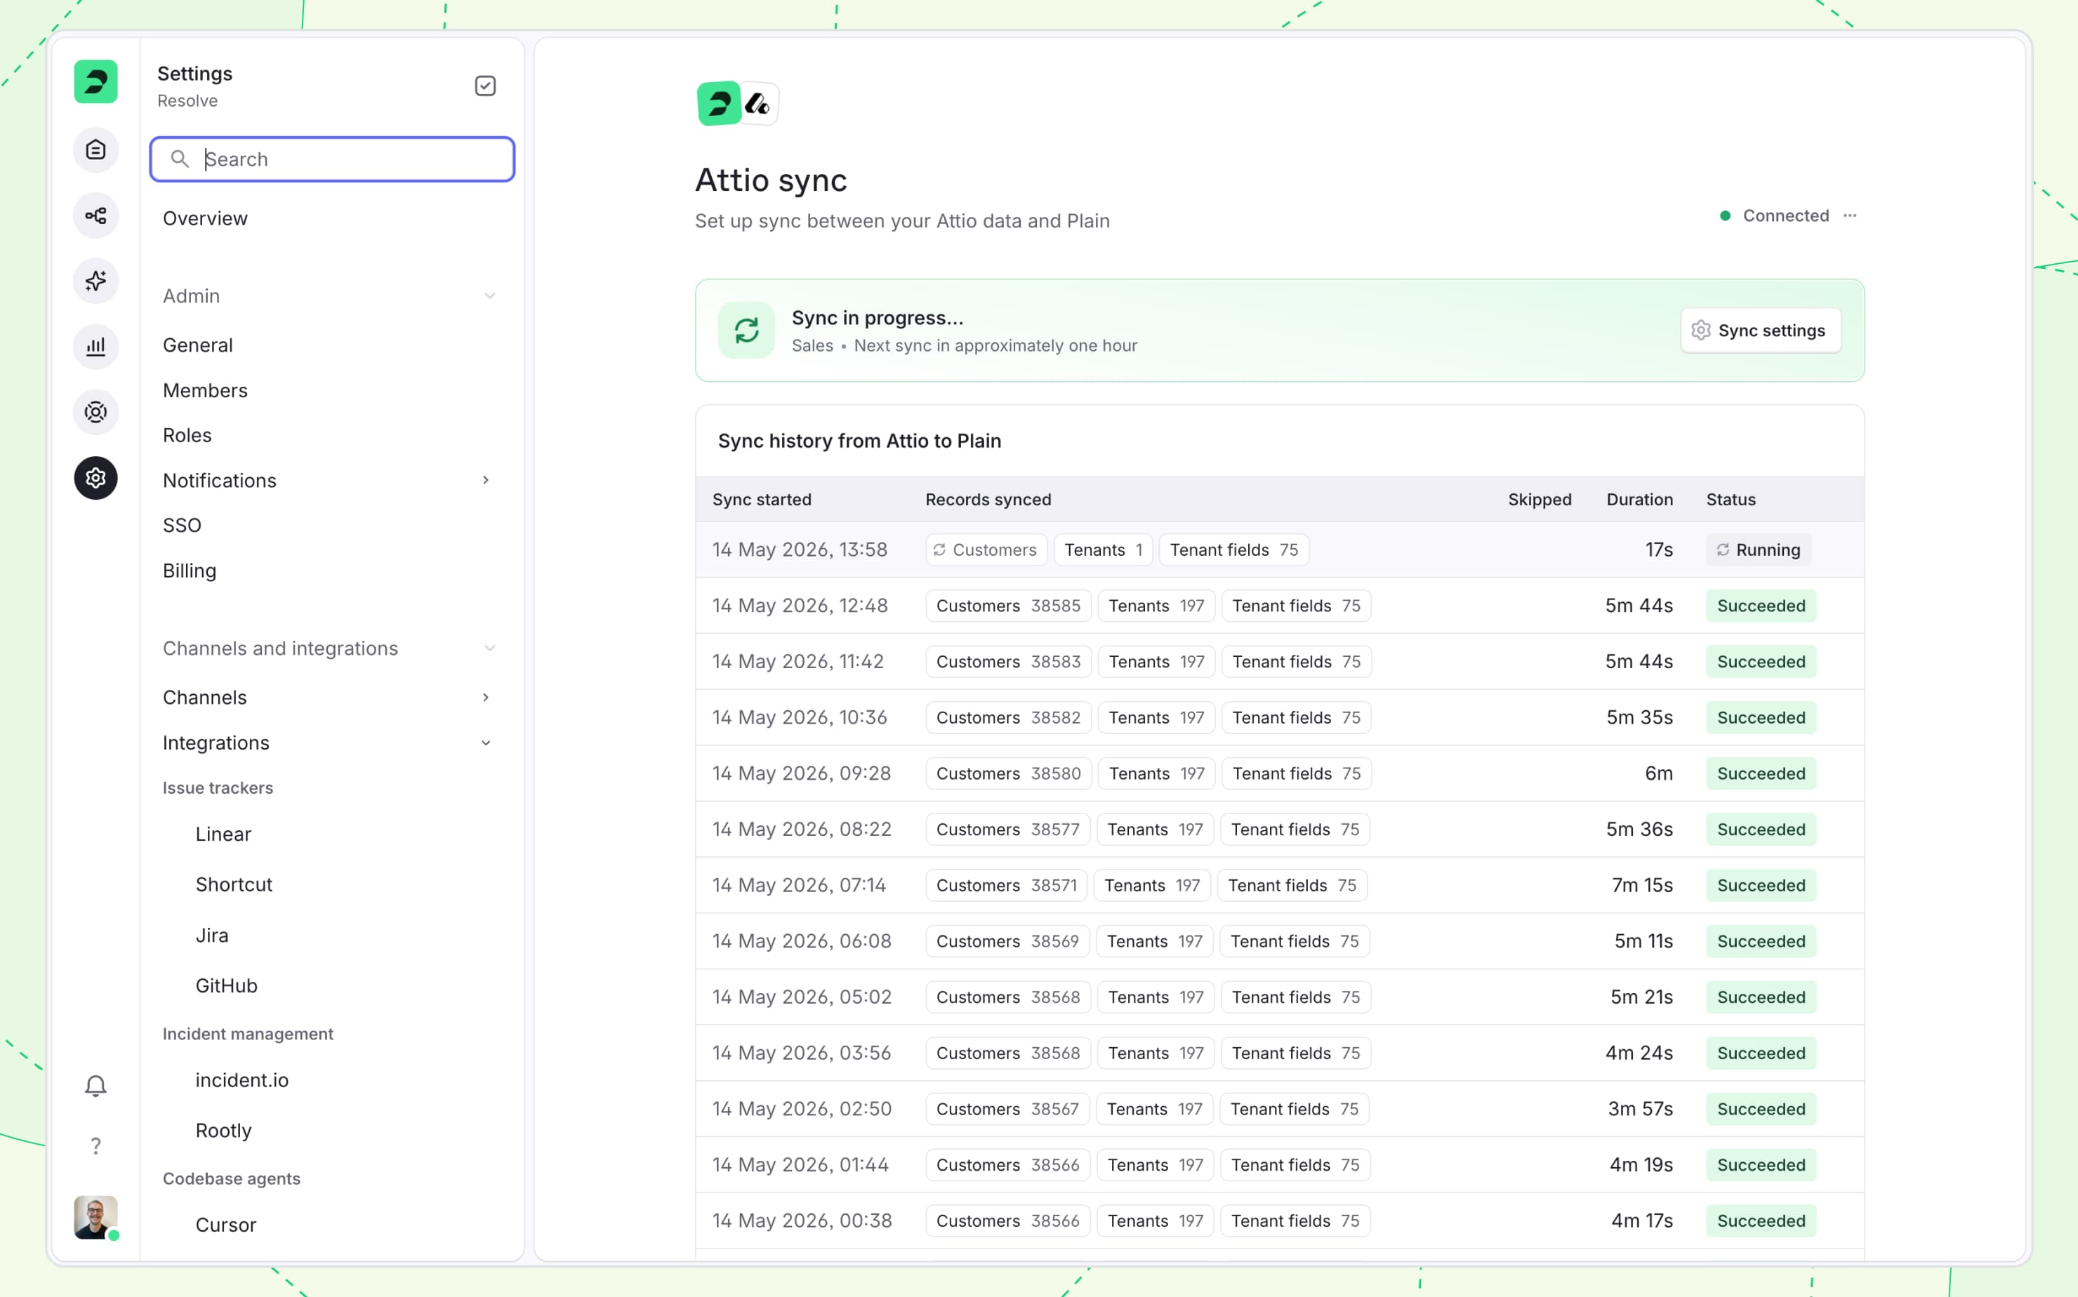The height and width of the screenshot is (1297, 2078).
Task: Click the Customers 38582 chip
Action: [1008, 717]
